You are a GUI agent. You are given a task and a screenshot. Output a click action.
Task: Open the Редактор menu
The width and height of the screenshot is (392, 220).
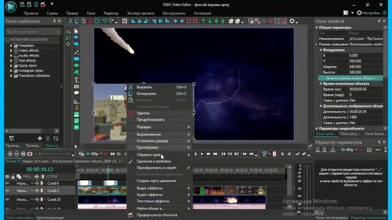click(x=111, y=13)
